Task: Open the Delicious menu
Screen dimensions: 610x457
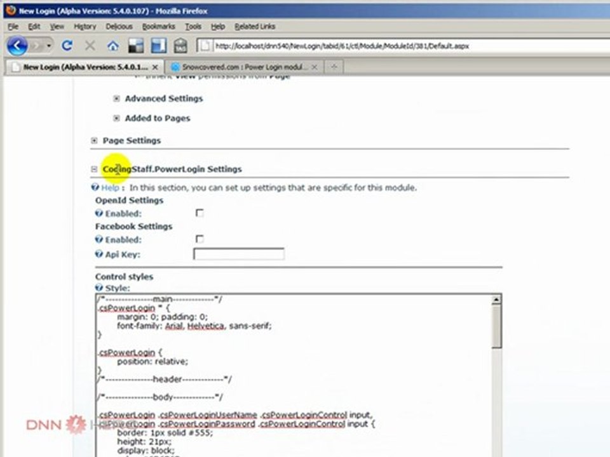Action: 119,27
